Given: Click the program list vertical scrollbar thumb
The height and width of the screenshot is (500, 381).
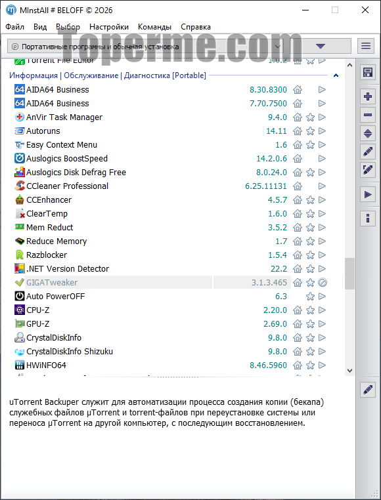Looking at the screenshot, I should pyautogui.click(x=349, y=274).
